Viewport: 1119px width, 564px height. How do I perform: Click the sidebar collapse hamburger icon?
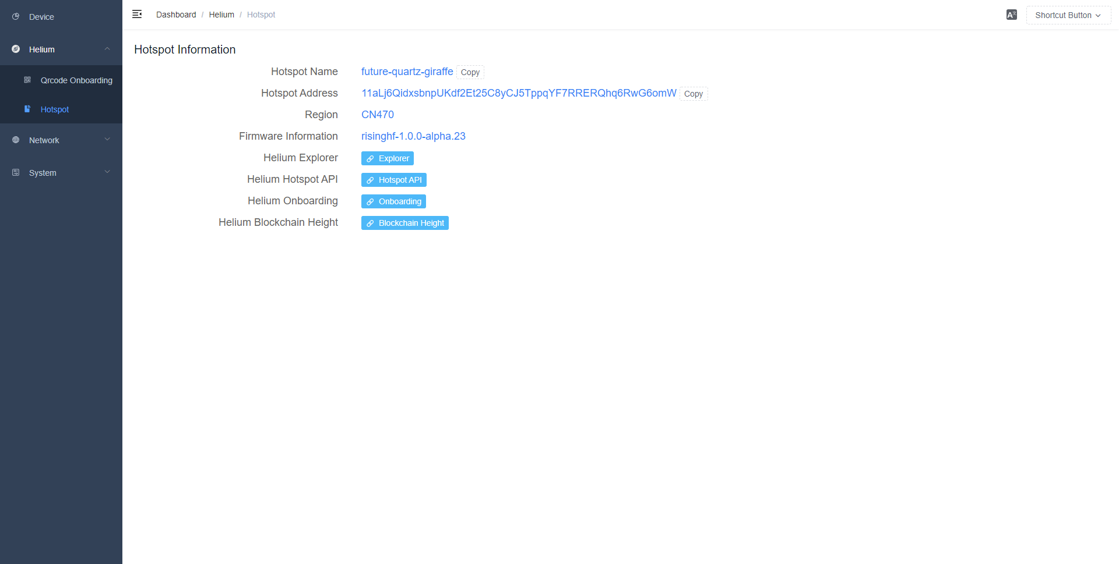(x=138, y=14)
